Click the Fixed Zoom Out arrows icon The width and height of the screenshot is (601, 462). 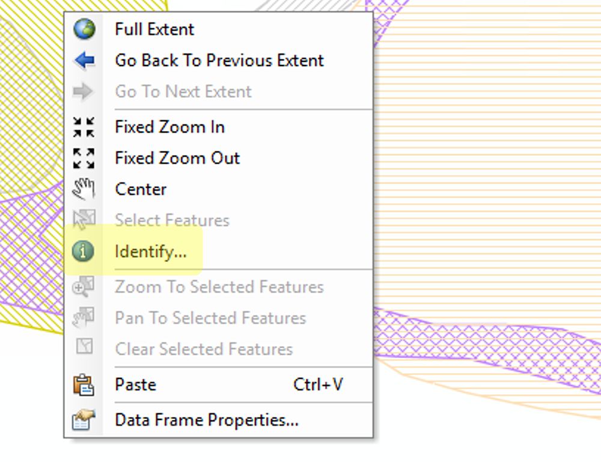(84, 158)
